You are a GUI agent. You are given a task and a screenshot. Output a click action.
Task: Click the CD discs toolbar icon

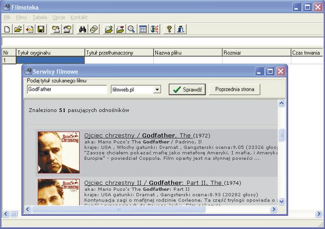[x=94, y=29]
